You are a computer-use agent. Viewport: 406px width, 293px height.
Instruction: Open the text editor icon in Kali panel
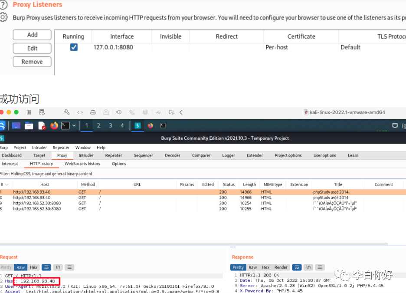(x=42, y=125)
